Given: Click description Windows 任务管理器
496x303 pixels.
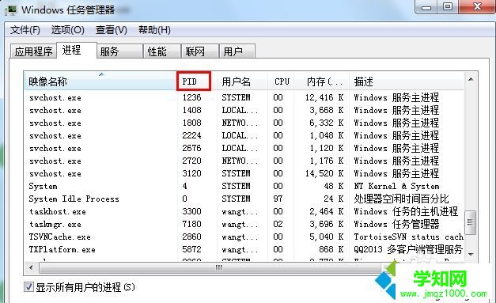Looking at the screenshot, I should click(396, 224).
